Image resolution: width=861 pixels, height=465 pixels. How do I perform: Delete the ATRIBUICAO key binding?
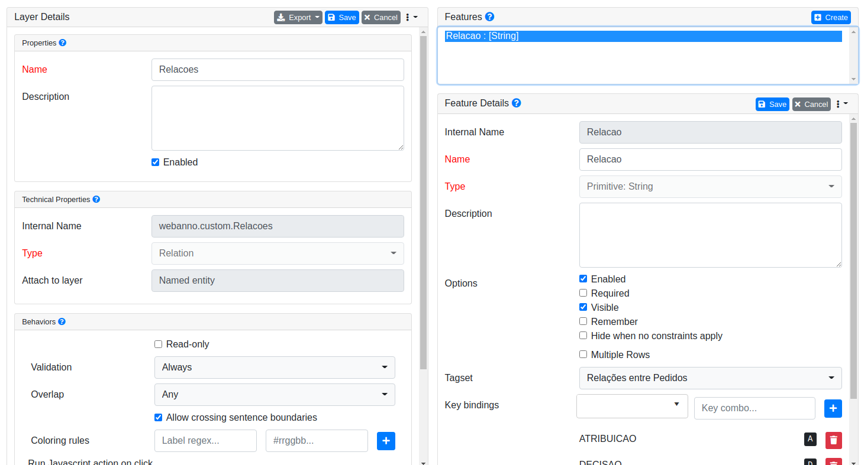833,440
